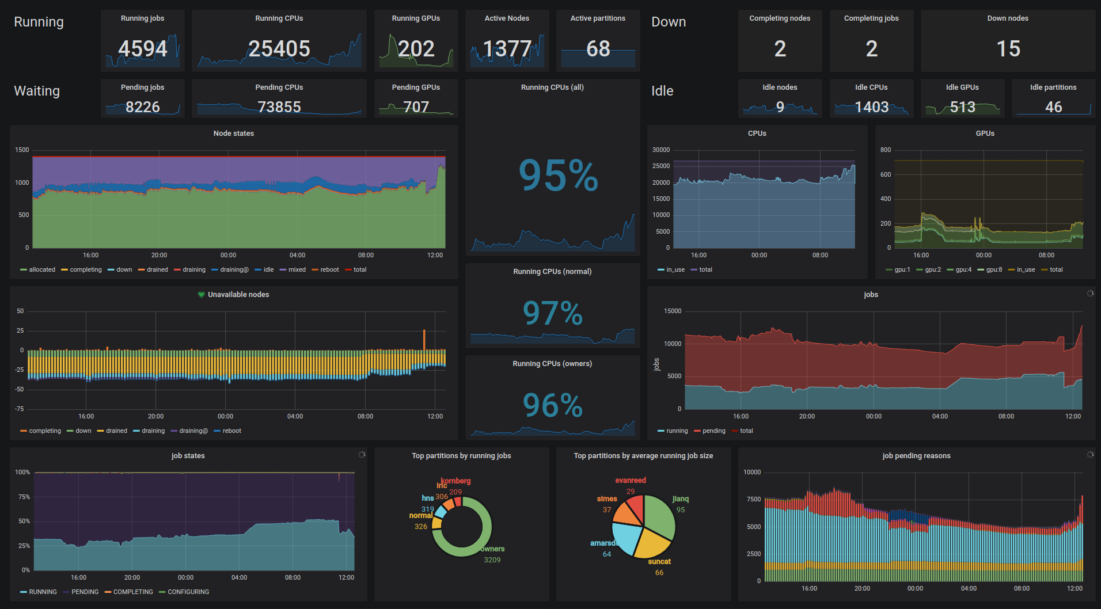Screen dimensions: 1101x609
Task: Click the running legend color line in jobs panel
Action: 661,431
